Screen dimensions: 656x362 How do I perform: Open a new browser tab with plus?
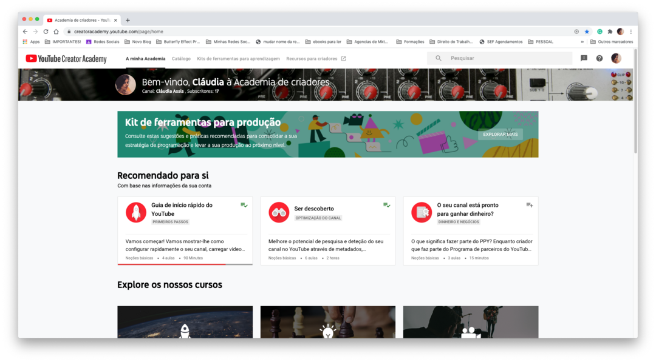tap(128, 20)
